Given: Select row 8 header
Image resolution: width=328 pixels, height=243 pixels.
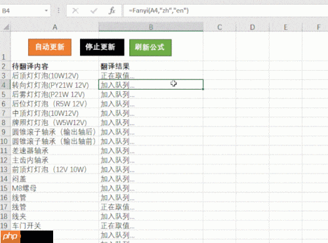Looking at the screenshot, I should [5, 122].
